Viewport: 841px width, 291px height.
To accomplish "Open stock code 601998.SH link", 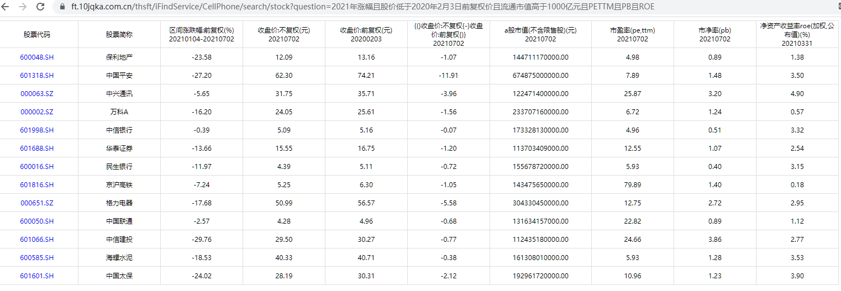I will pyautogui.click(x=37, y=130).
